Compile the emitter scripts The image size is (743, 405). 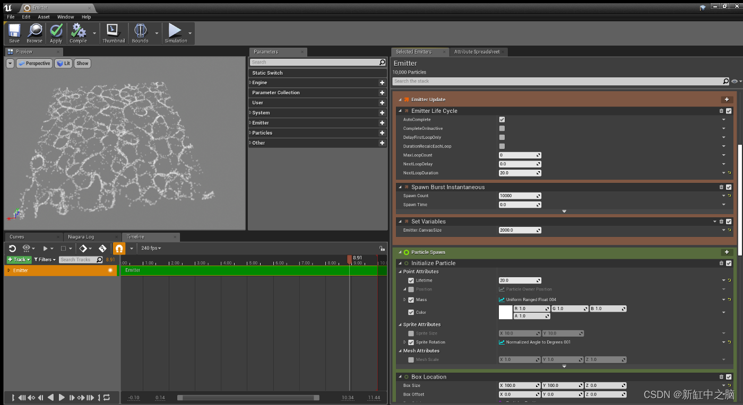78,33
